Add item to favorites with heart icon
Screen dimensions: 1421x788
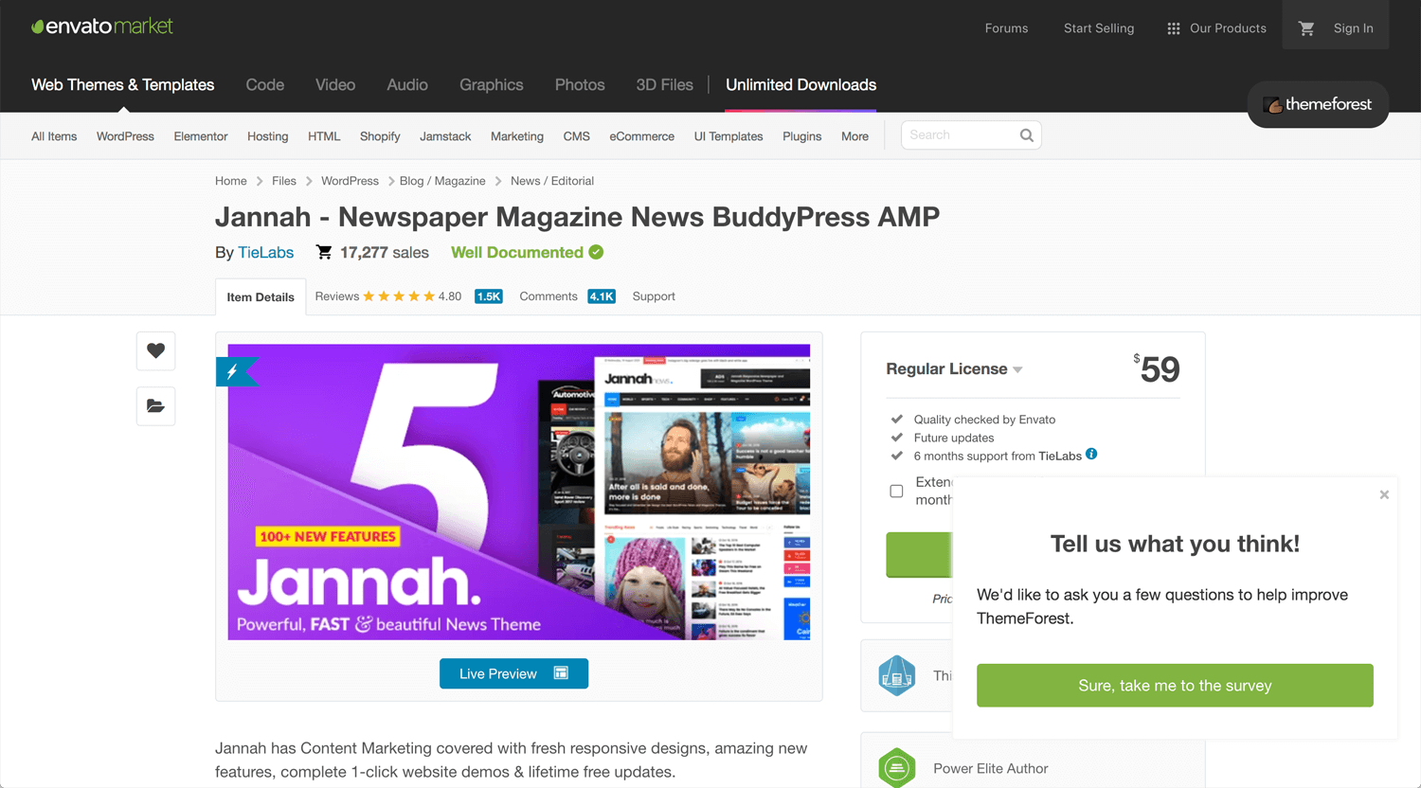pyautogui.click(x=155, y=350)
